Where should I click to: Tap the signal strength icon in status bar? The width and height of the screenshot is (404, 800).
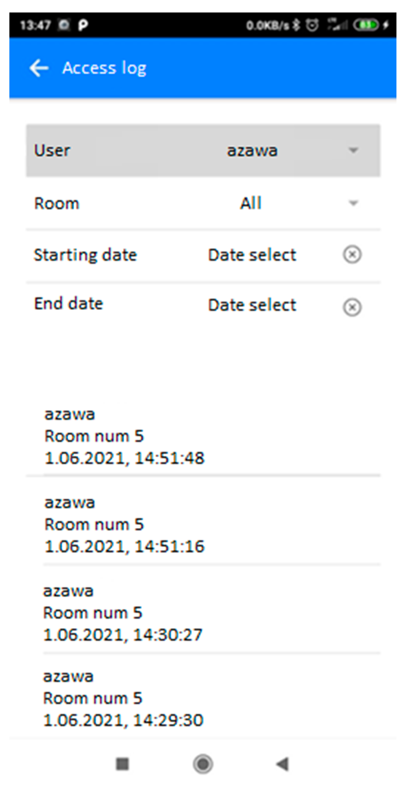[337, 25]
